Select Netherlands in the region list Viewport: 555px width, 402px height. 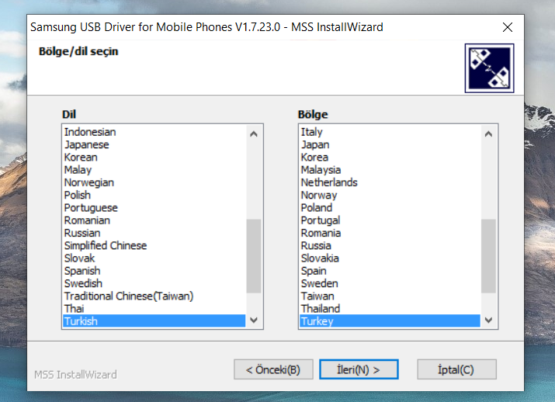390,182
